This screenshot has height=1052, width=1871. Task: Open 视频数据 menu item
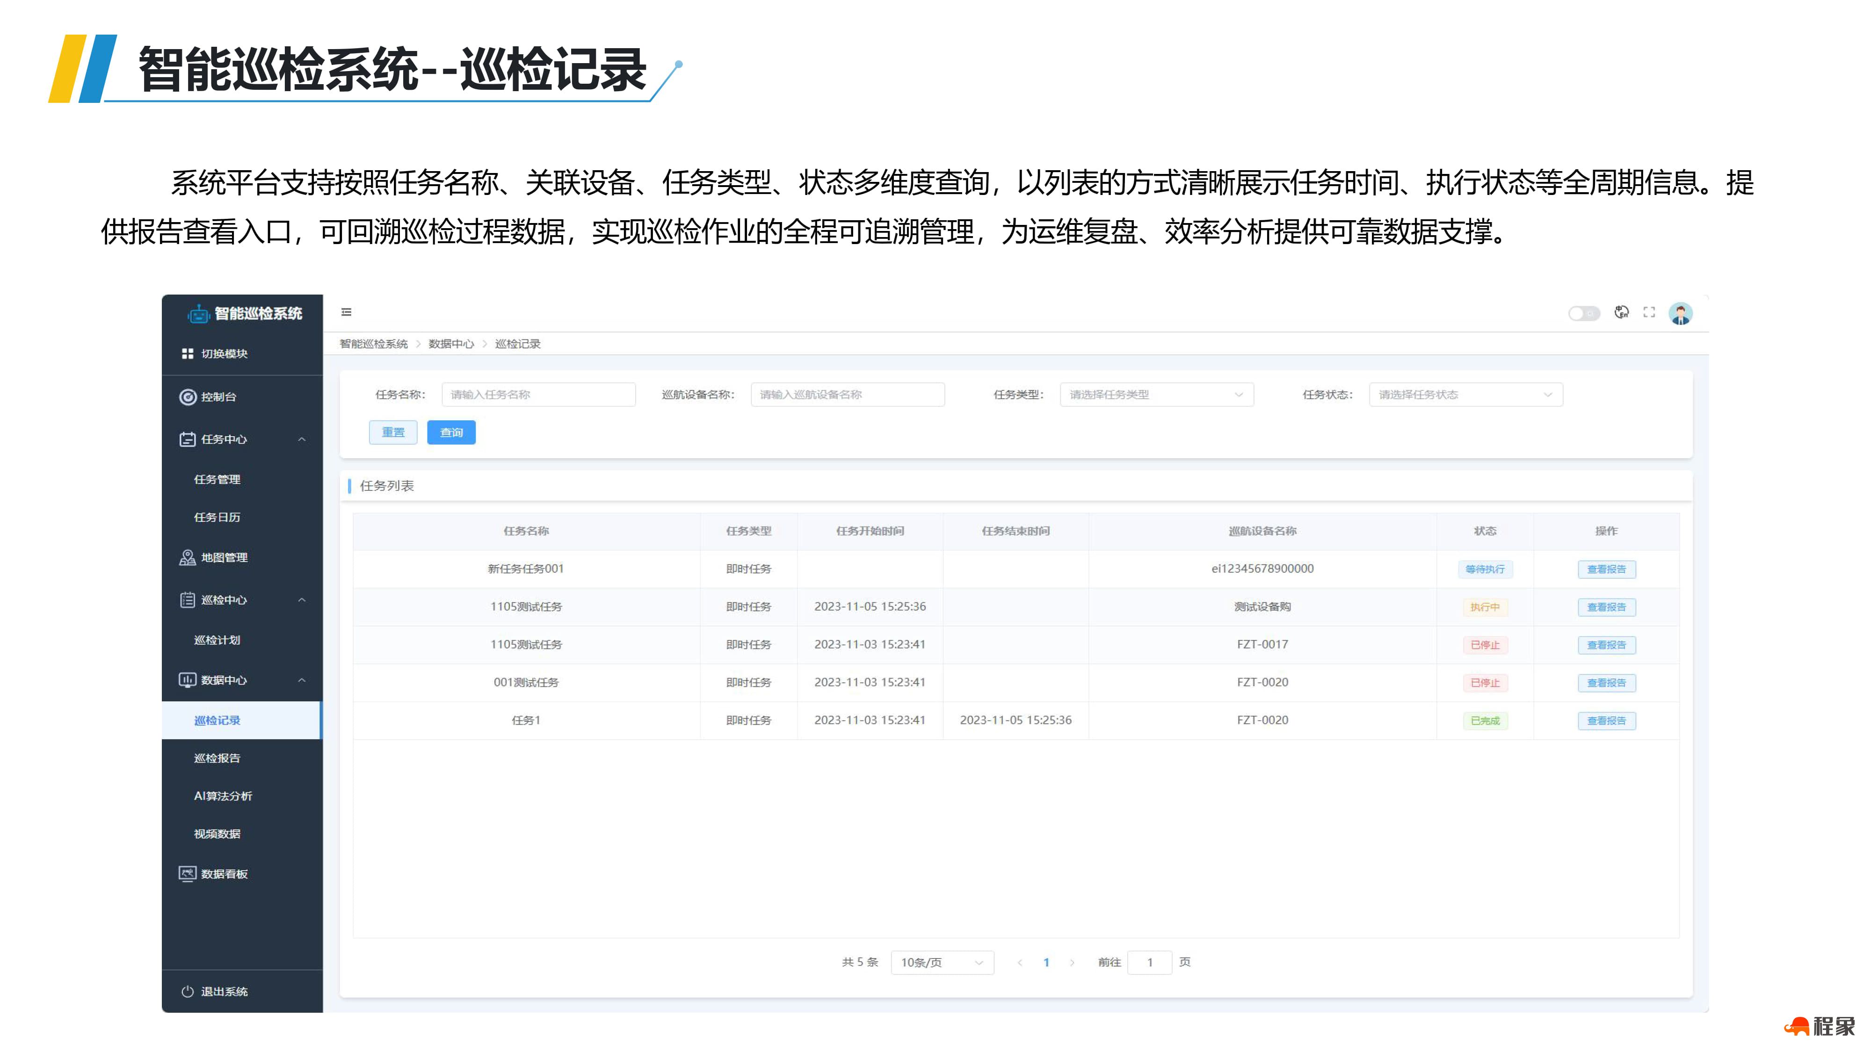point(217,834)
